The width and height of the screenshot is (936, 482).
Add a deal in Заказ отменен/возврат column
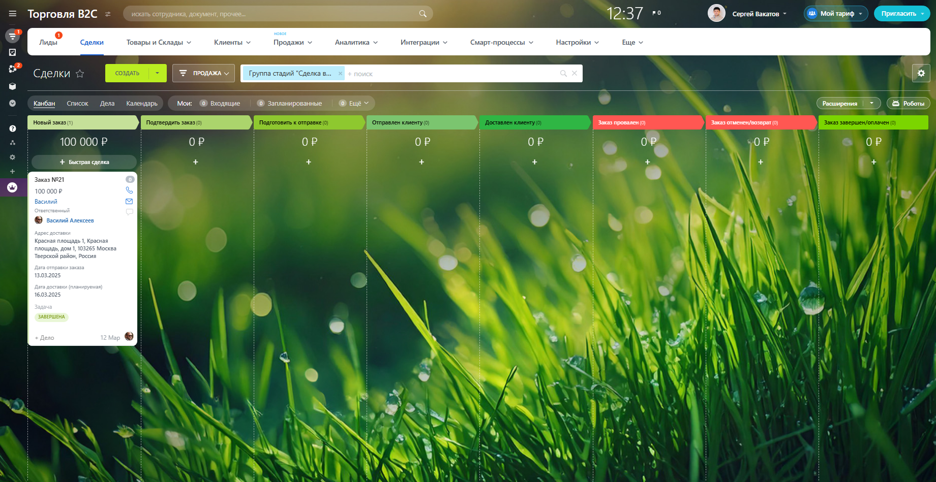[x=761, y=162]
